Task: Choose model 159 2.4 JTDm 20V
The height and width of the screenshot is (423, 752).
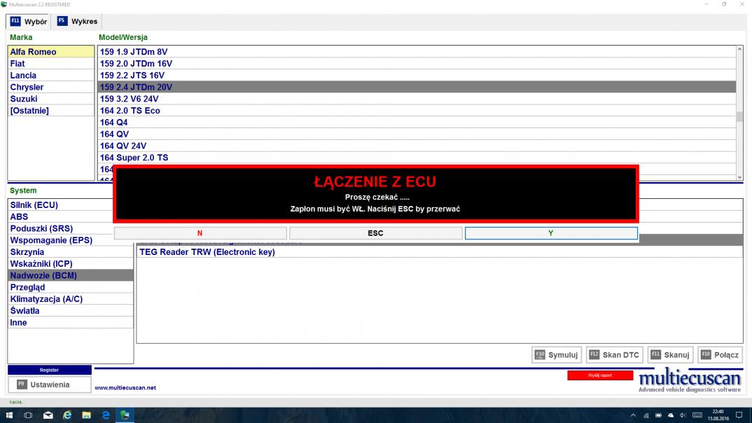Action: tap(417, 88)
